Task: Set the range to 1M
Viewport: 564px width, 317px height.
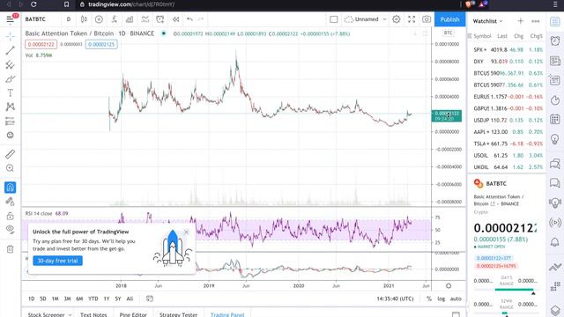Action: (x=55, y=299)
